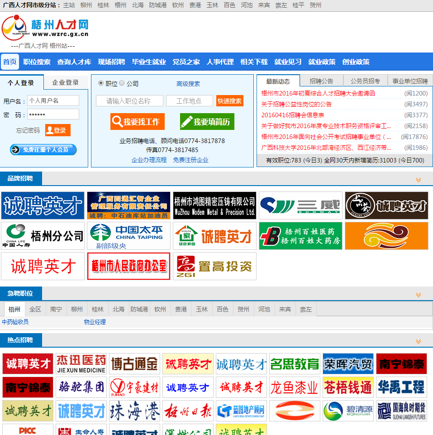Switch to the 个人登录 tab

(21, 83)
